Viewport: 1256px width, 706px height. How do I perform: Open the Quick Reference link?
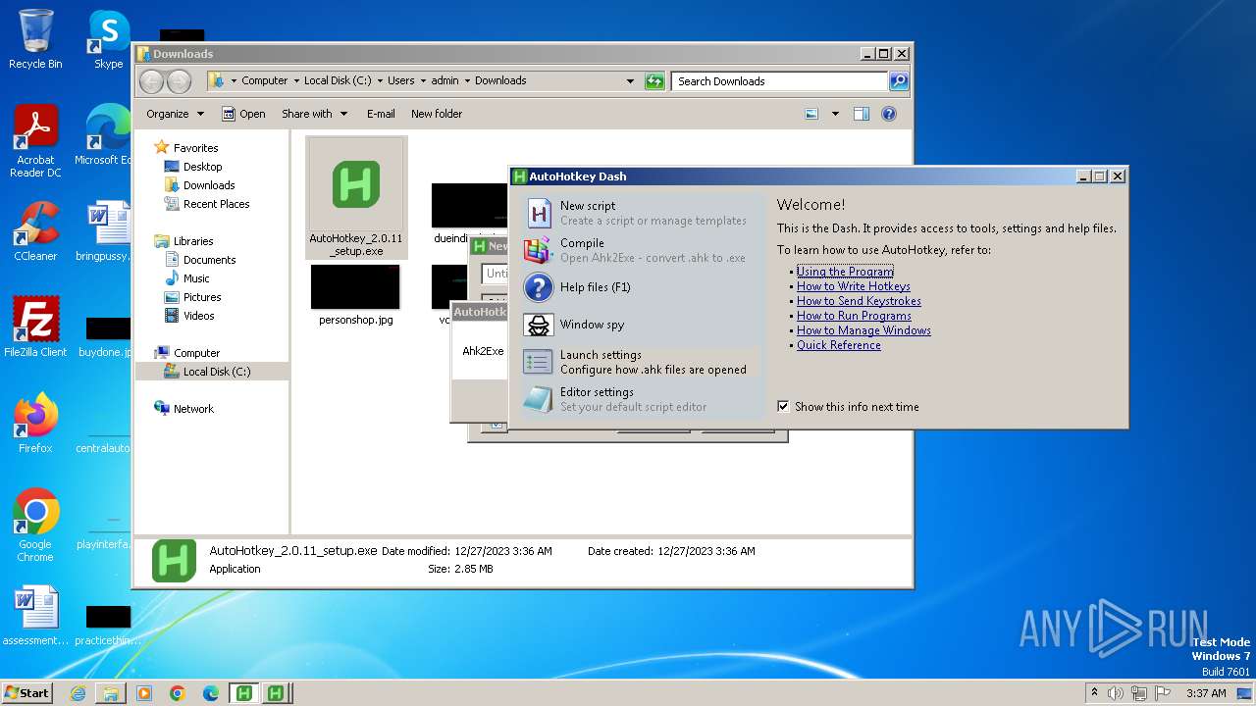pyautogui.click(x=838, y=345)
